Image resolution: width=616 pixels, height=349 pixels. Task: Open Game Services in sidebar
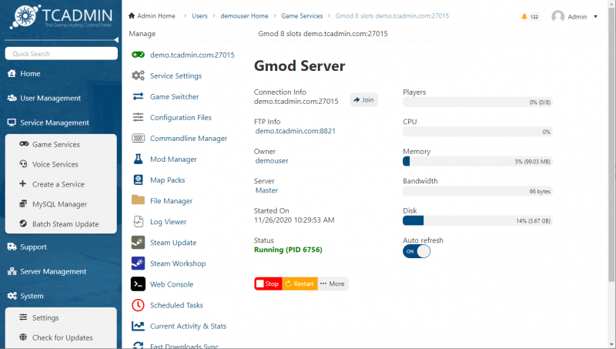click(55, 144)
